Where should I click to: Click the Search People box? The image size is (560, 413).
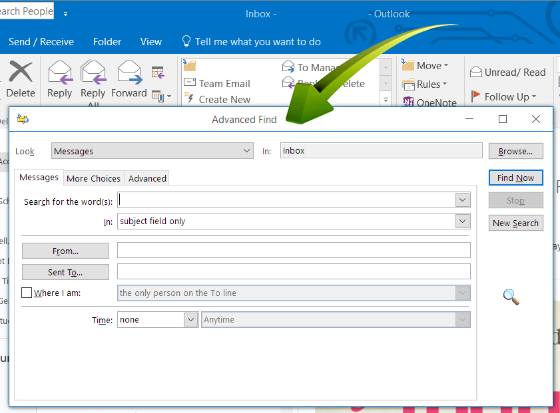click(x=26, y=11)
